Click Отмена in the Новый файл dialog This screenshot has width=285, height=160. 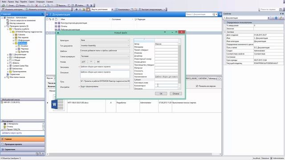[176, 94]
